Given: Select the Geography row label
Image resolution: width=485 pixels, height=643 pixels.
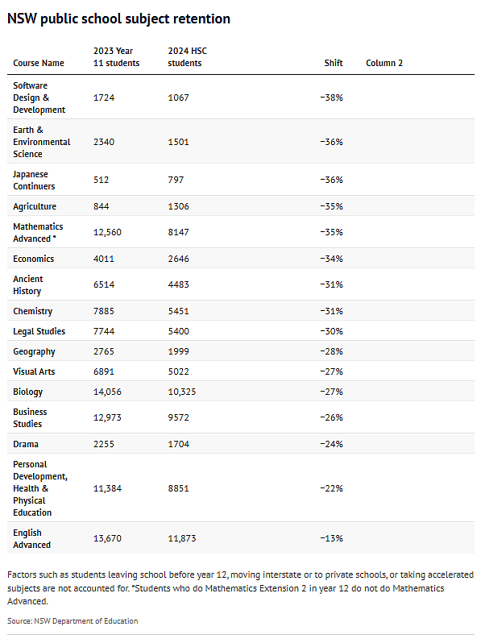Looking at the screenshot, I should (34, 352).
